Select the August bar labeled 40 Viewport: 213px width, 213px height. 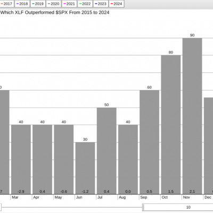click(x=128, y=160)
